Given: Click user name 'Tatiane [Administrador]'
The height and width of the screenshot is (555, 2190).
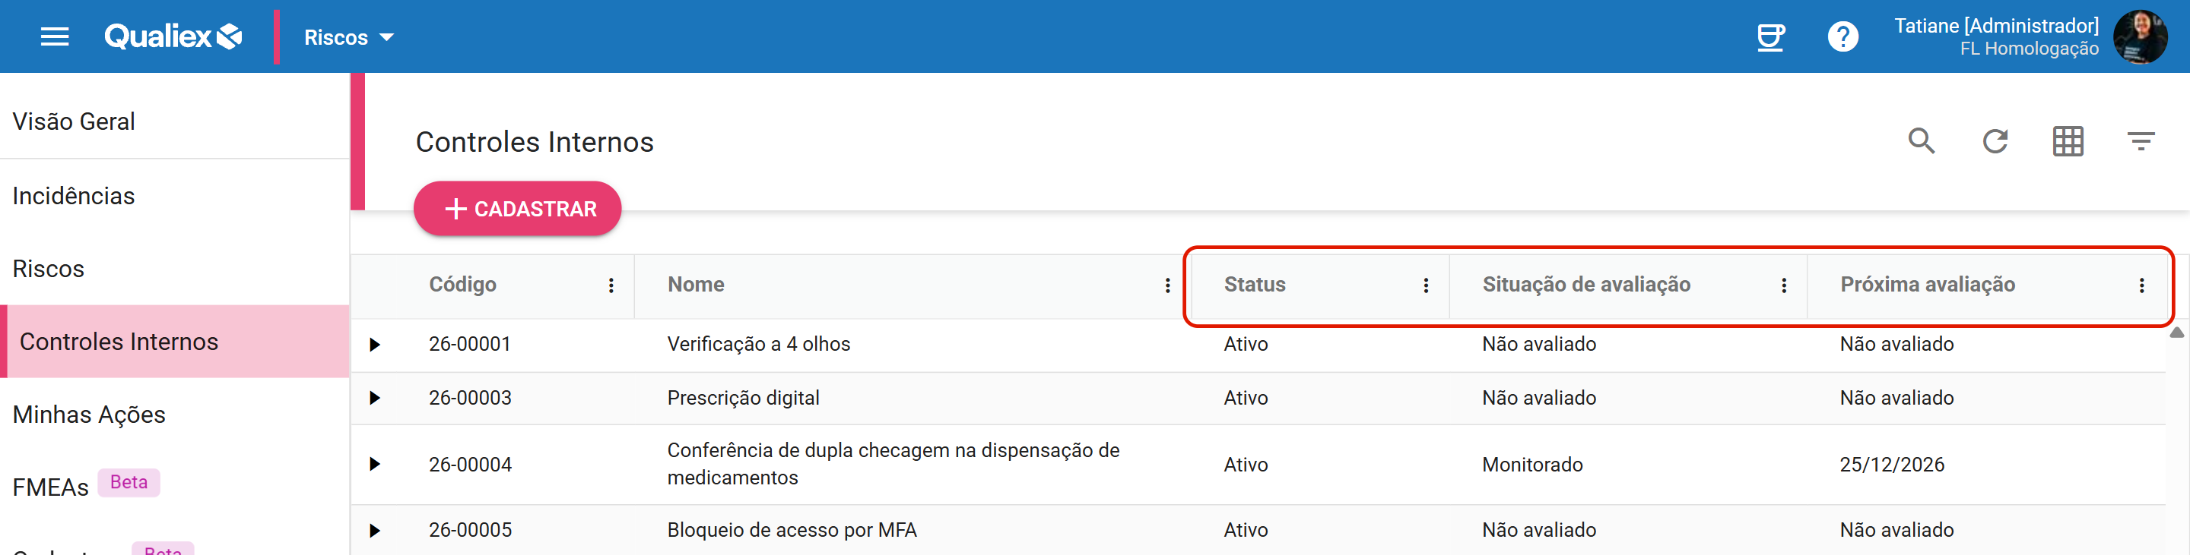Looking at the screenshot, I should pos(1996,26).
